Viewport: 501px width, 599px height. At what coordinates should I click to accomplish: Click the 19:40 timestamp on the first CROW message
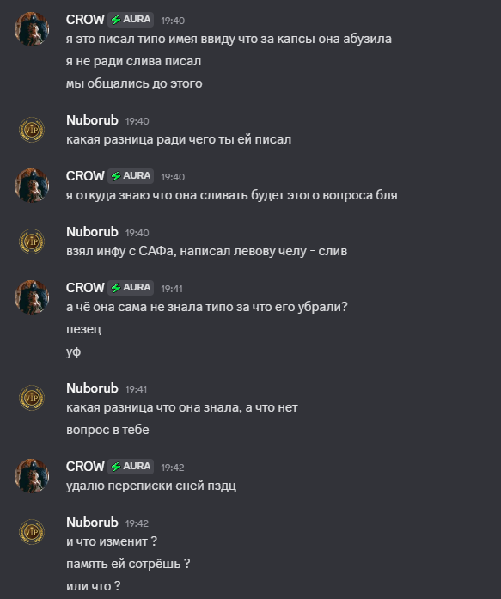[173, 21]
